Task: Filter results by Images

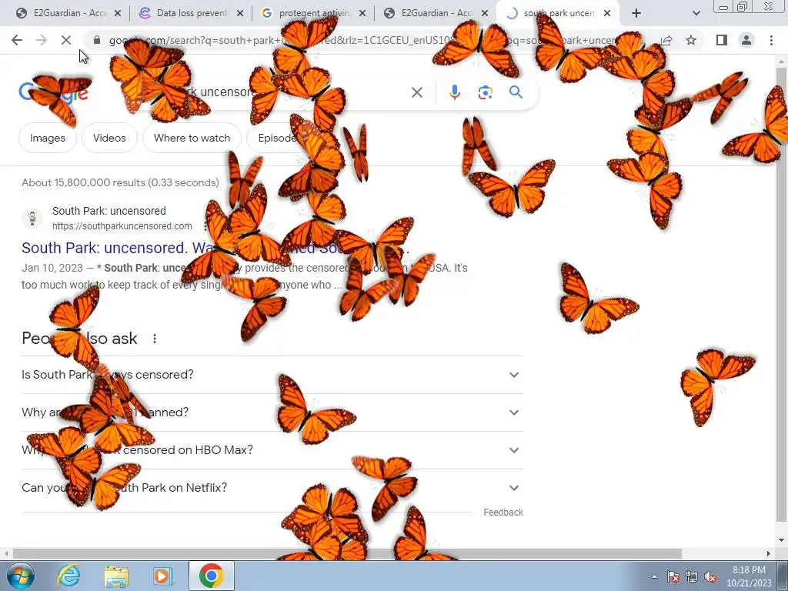Action: [x=47, y=138]
